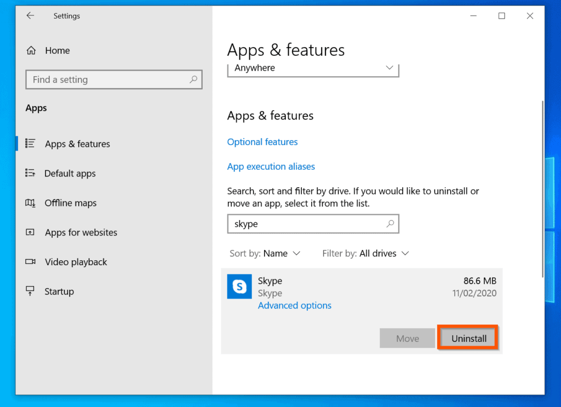Click the Skype app logo icon

coord(239,286)
